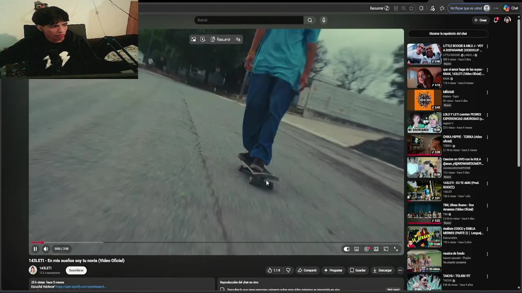This screenshot has width=522, height=293.
Task: Open the MÍRAME video thumbnail
Action: pos(424,100)
